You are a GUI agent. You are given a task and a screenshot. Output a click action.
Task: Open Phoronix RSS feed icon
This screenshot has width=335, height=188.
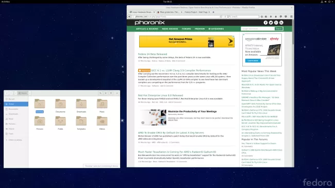(281, 23)
